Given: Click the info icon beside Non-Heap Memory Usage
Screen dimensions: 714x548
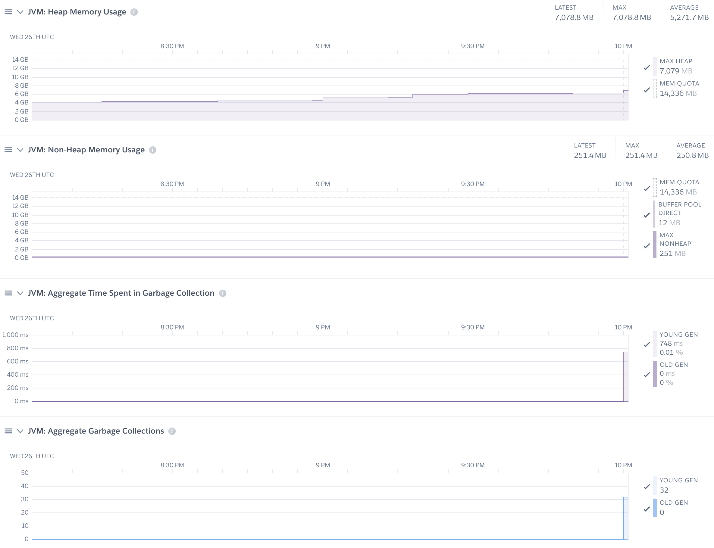Looking at the screenshot, I should click(152, 150).
